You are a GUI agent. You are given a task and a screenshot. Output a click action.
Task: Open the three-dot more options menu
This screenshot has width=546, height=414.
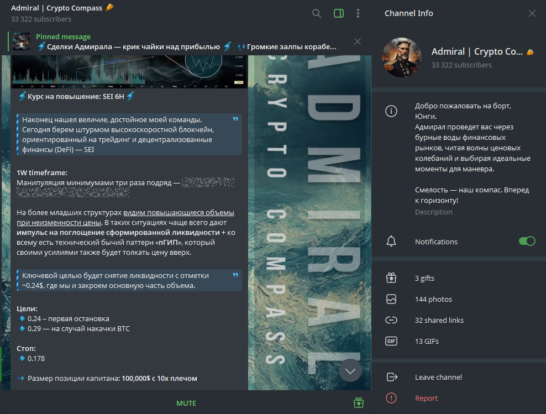[x=358, y=14]
